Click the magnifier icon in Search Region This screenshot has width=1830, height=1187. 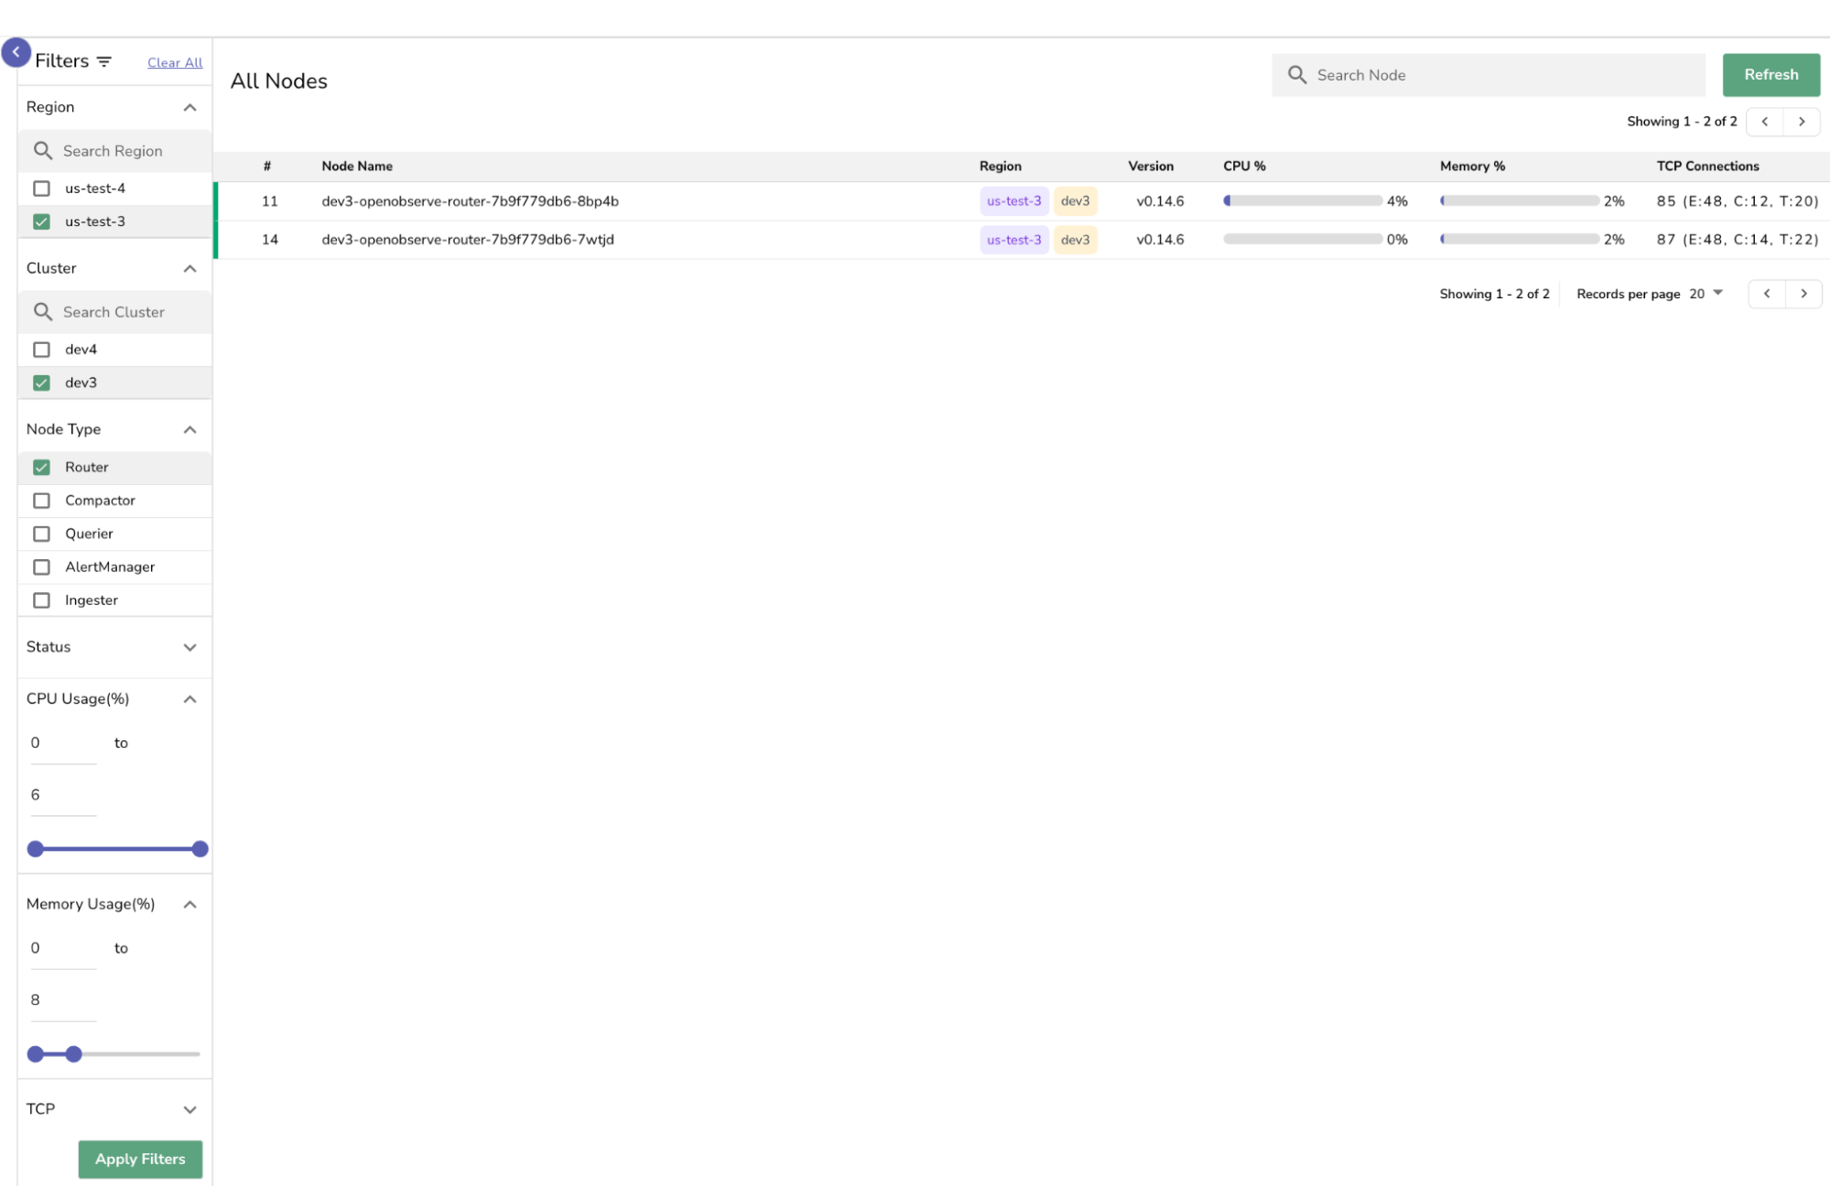pyautogui.click(x=43, y=150)
